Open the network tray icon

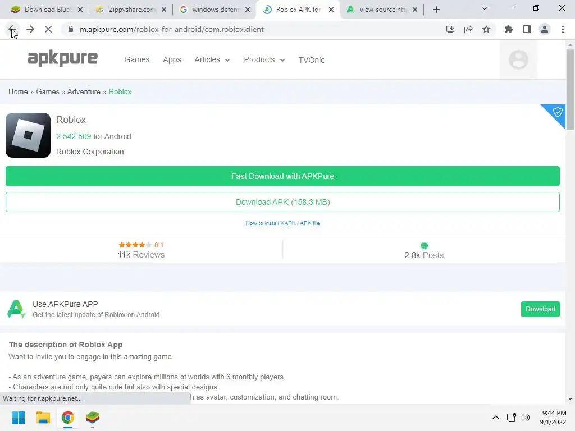tap(511, 418)
